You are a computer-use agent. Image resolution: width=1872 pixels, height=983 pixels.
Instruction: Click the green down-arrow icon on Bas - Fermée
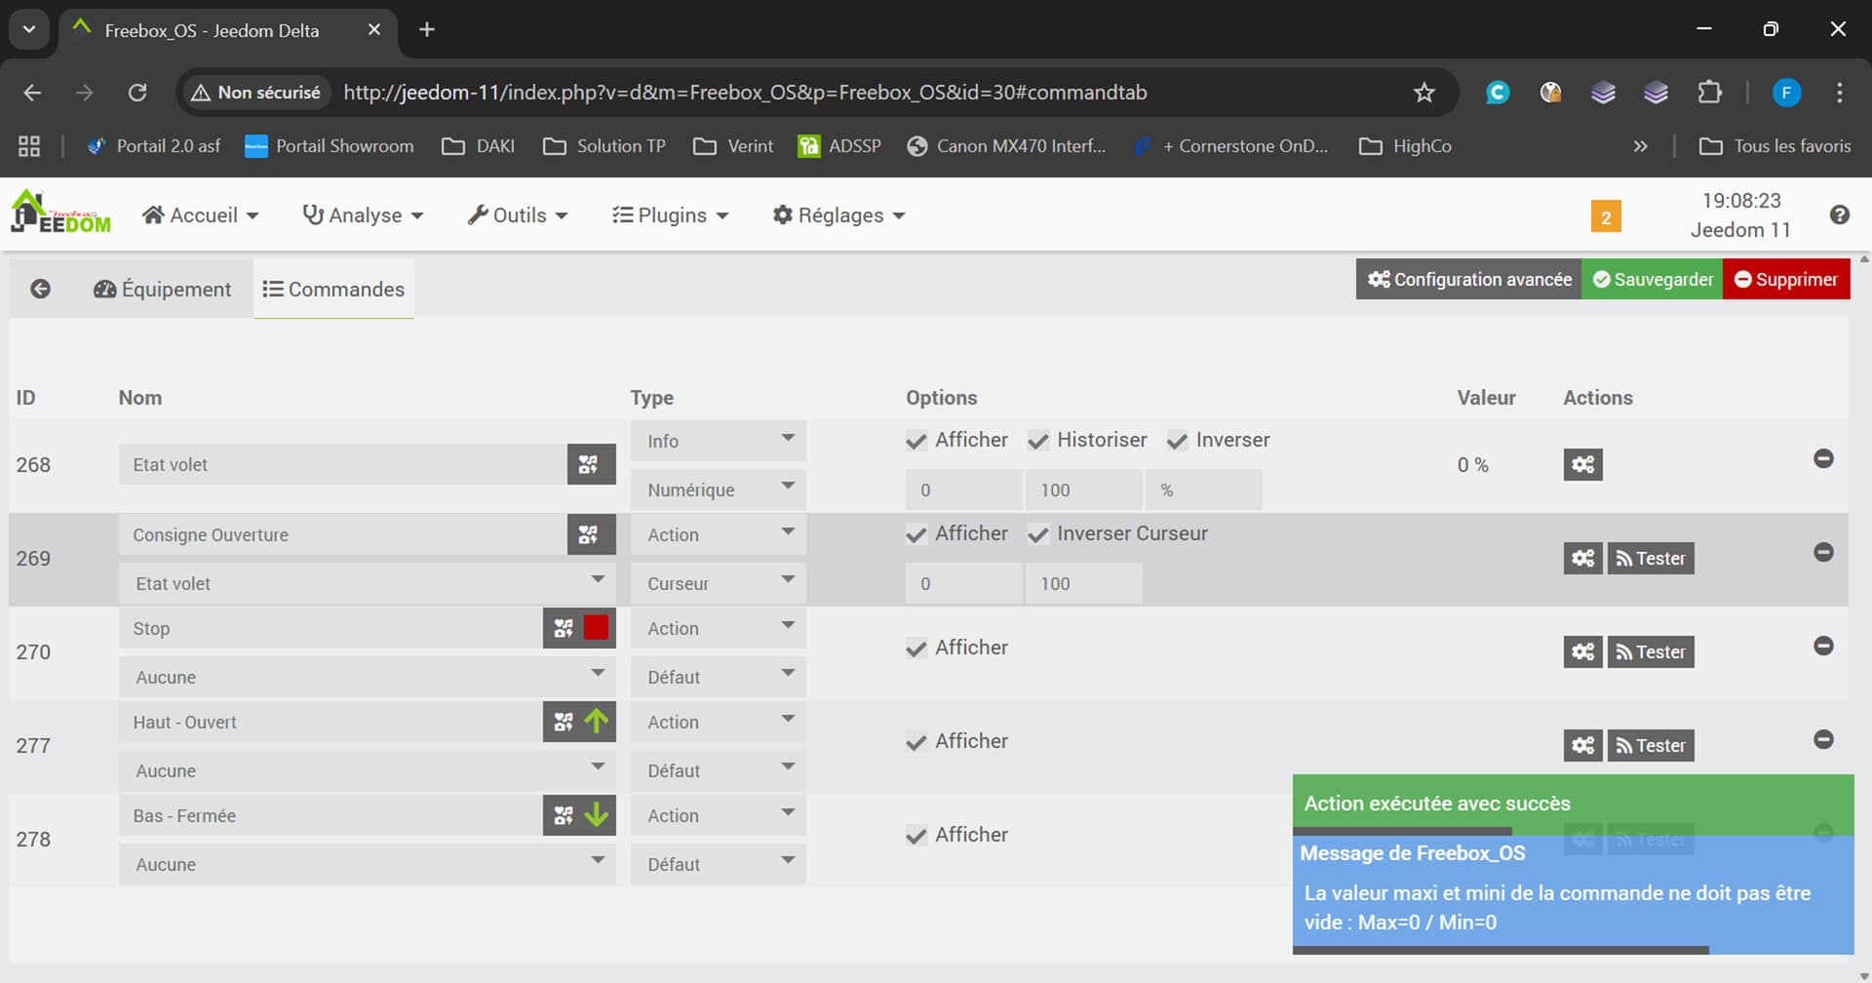597,815
